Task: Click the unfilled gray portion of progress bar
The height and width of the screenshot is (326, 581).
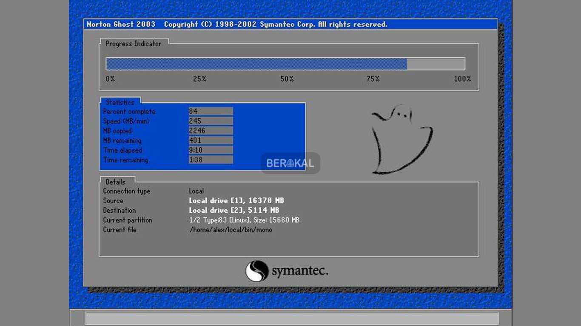Action: tap(436, 64)
